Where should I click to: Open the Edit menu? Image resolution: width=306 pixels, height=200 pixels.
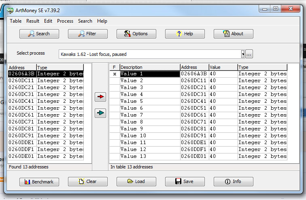[x=48, y=21]
